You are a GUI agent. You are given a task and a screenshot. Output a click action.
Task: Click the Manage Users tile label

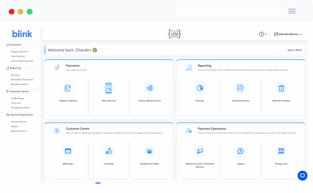(281, 164)
